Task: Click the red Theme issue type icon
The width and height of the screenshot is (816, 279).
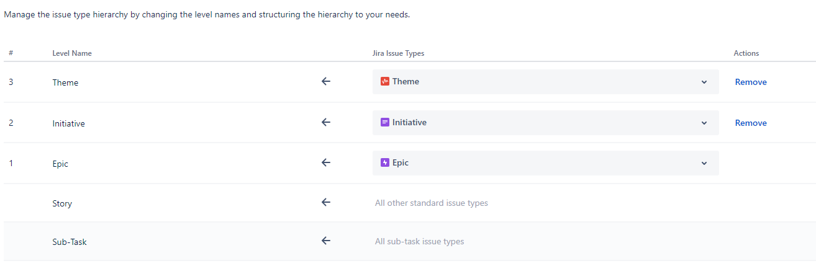Action: [x=385, y=81]
